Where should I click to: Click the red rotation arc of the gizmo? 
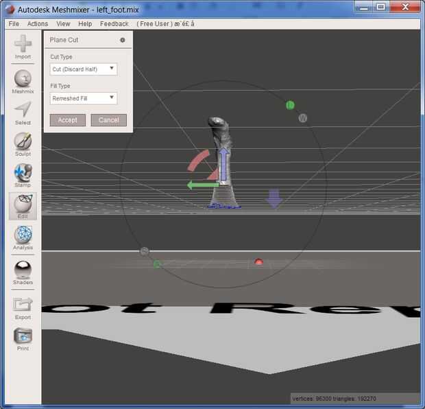(199, 161)
